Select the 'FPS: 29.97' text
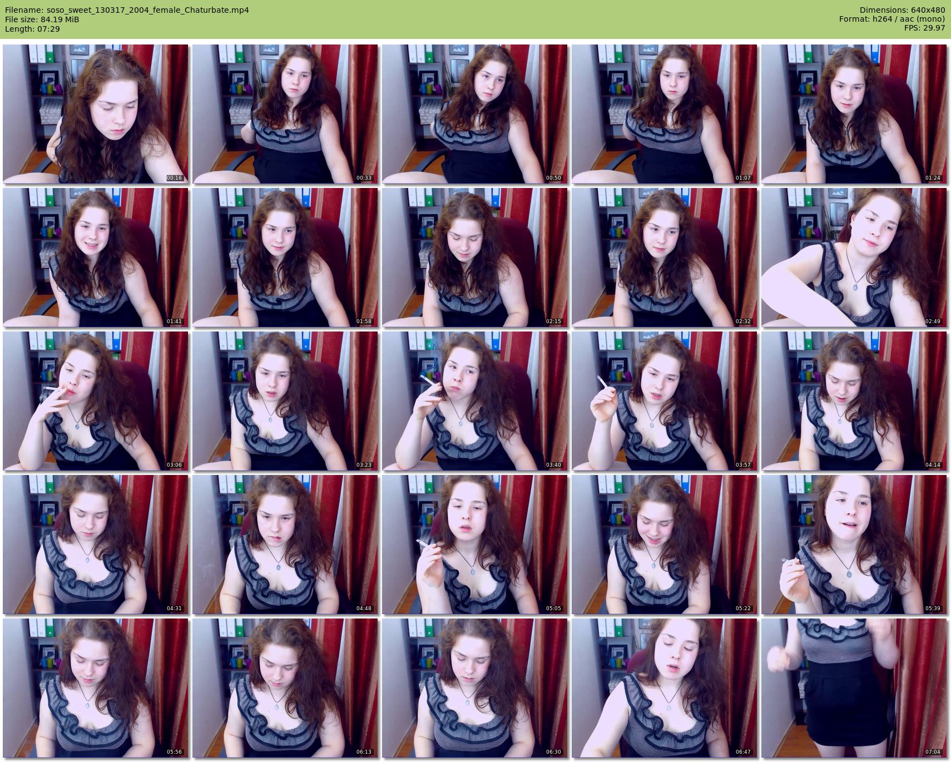Image resolution: width=951 pixels, height=762 pixels. tap(925, 28)
